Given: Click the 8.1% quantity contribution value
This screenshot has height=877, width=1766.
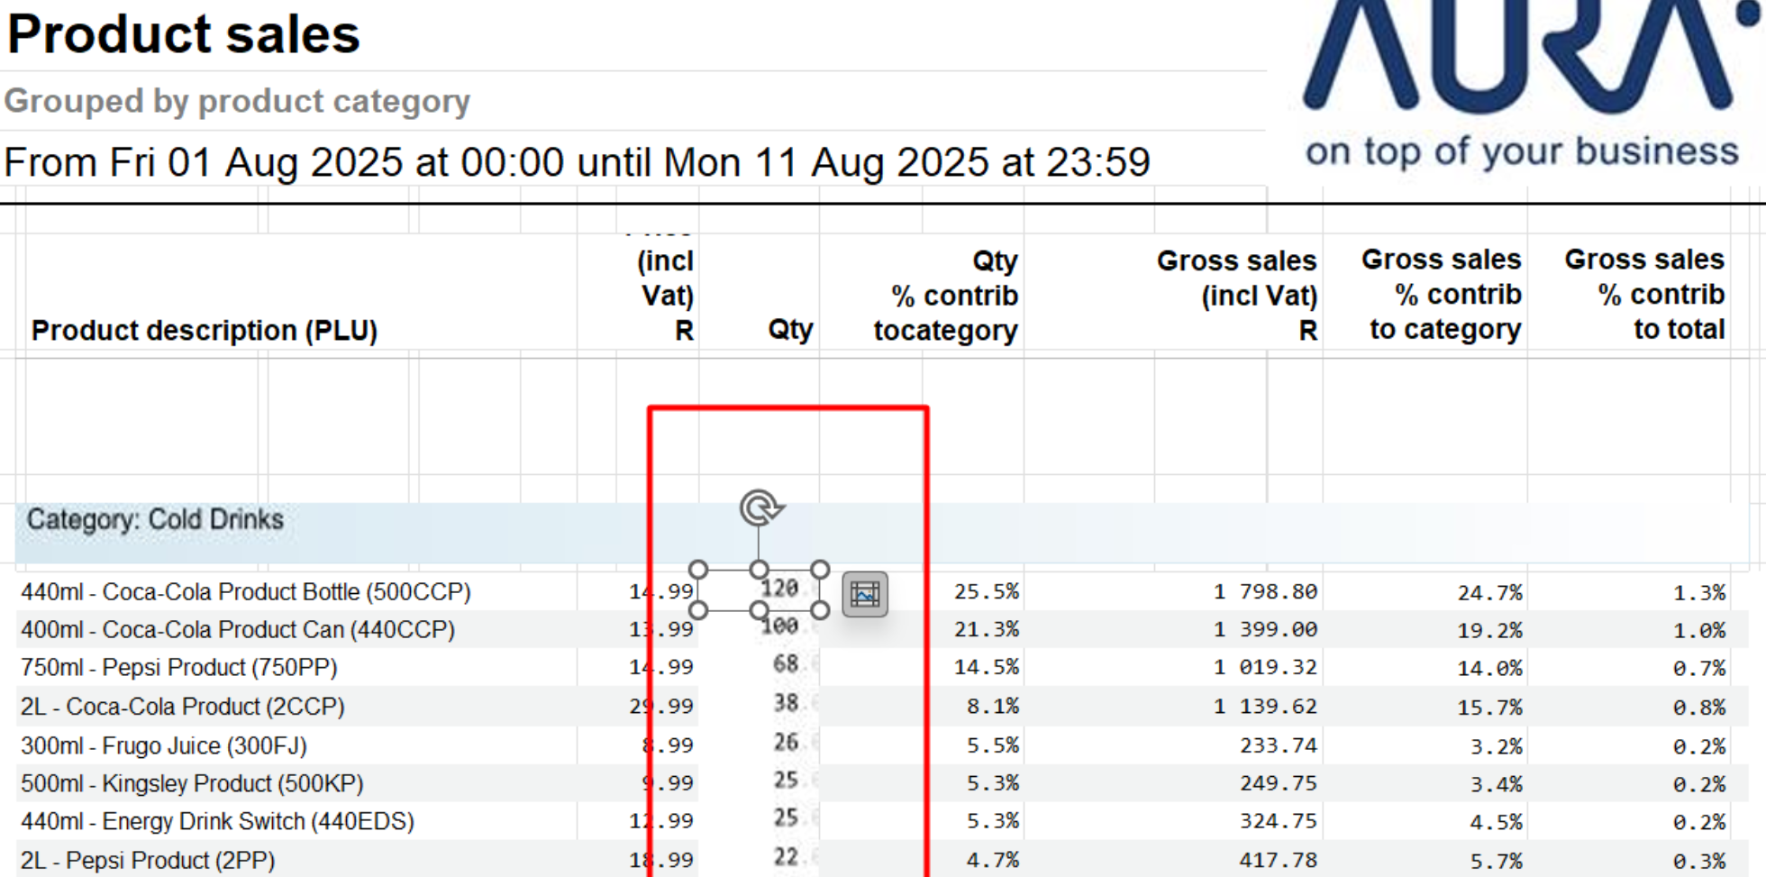Looking at the screenshot, I should 993,707.
